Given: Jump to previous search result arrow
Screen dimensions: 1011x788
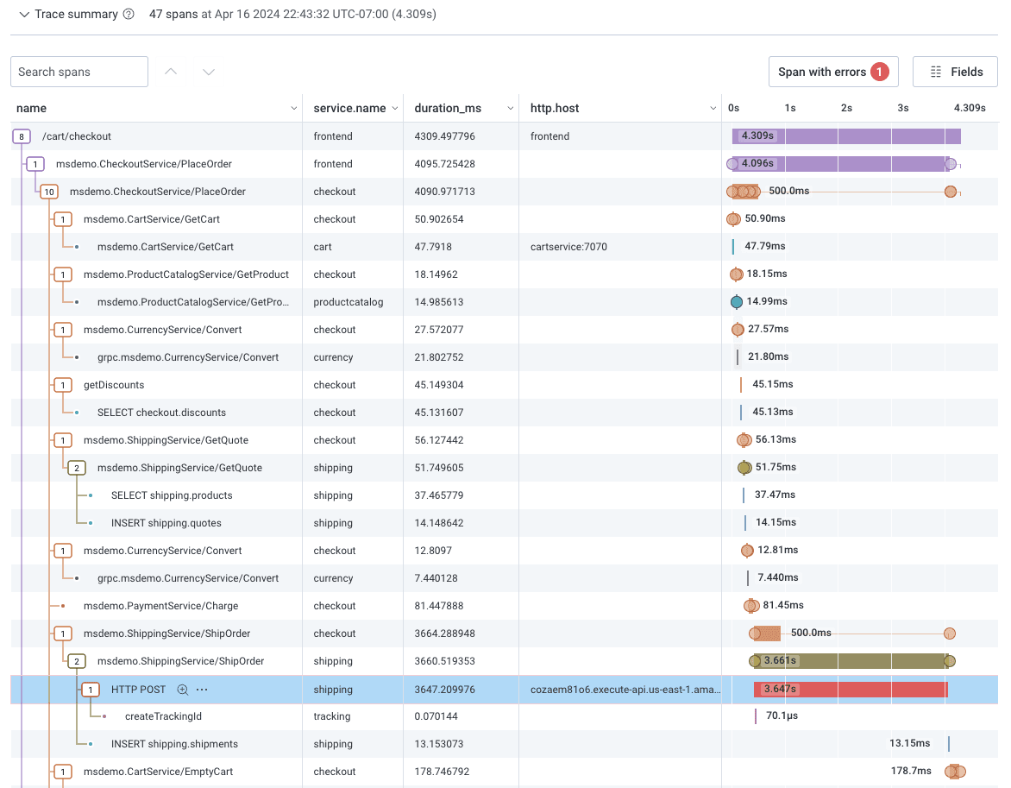Looking at the screenshot, I should coord(171,72).
